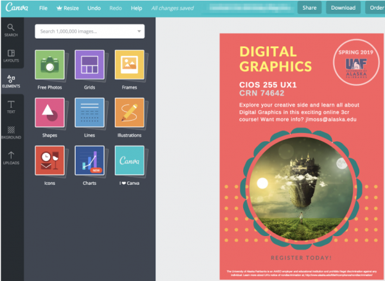Open the Frames element category
385x281 pixels.
[129, 64]
